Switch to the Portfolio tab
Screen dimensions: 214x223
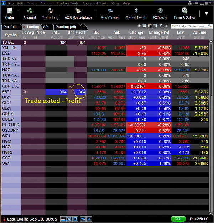10,27
